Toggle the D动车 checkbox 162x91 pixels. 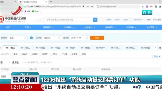(x=41, y=54)
